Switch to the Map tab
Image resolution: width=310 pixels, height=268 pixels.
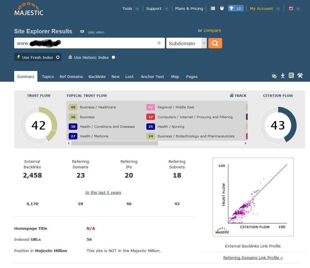pyautogui.click(x=175, y=76)
